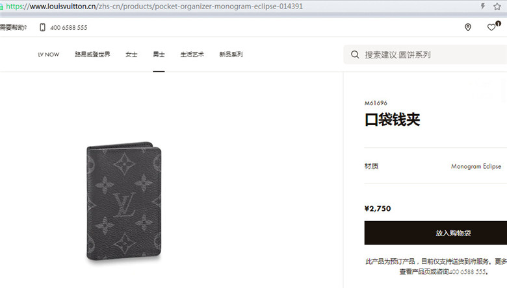
Task: Focus the 搜索建议 search field
Action: click(425, 54)
